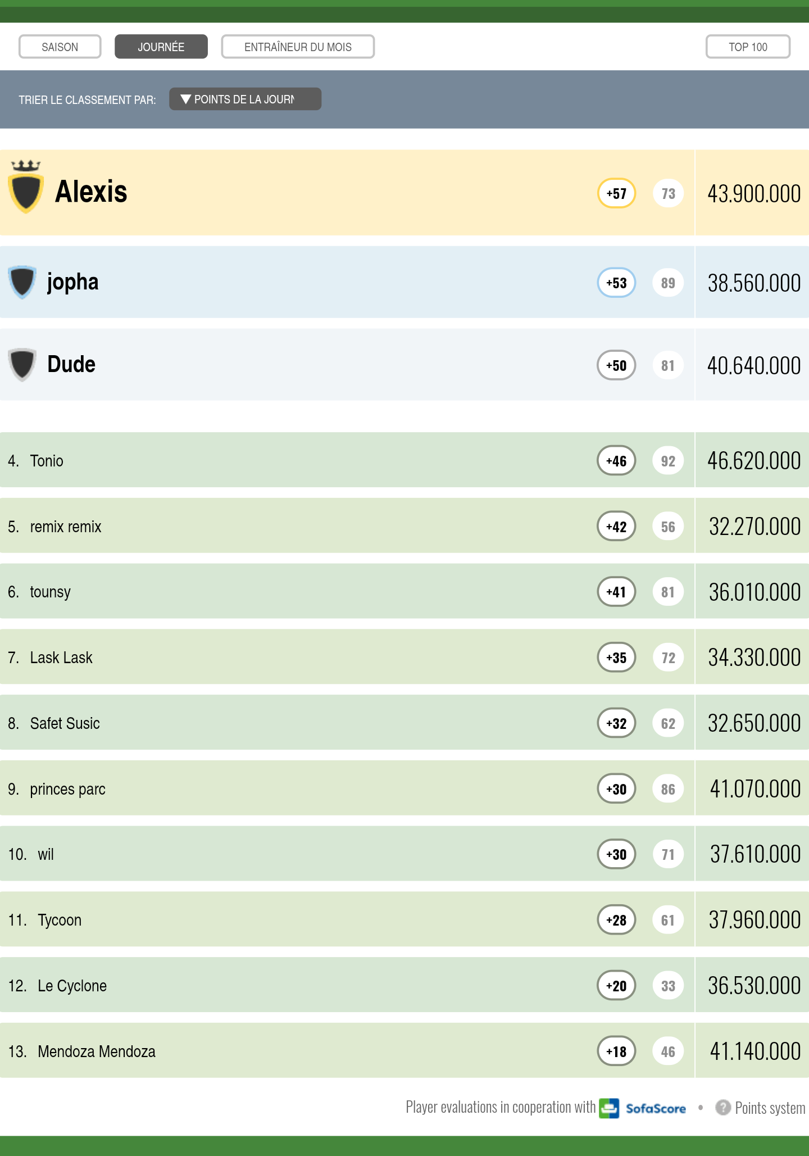Viewport: 809px width, 1156px height.
Task: Click the Points system question mark icon
Action: 722,1108
